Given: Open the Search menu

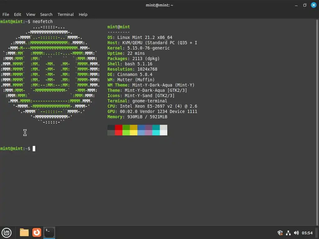Looking at the screenshot, I should [x=46, y=14].
